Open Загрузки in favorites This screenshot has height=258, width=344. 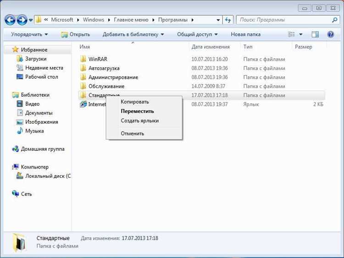point(36,59)
